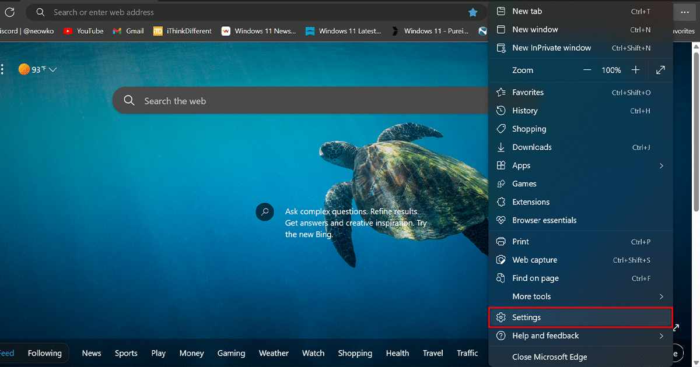Select New InPrivate window

[551, 48]
